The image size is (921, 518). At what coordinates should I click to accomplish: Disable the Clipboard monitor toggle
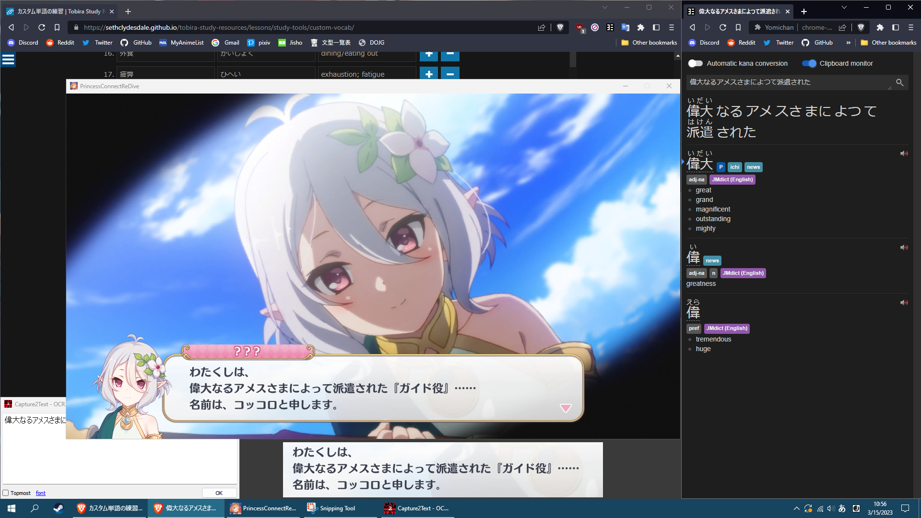pyautogui.click(x=809, y=63)
